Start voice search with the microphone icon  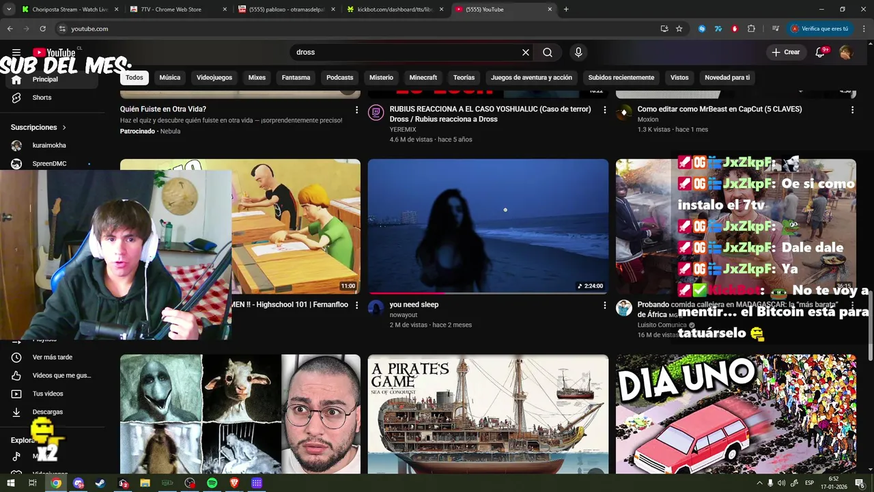[578, 52]
